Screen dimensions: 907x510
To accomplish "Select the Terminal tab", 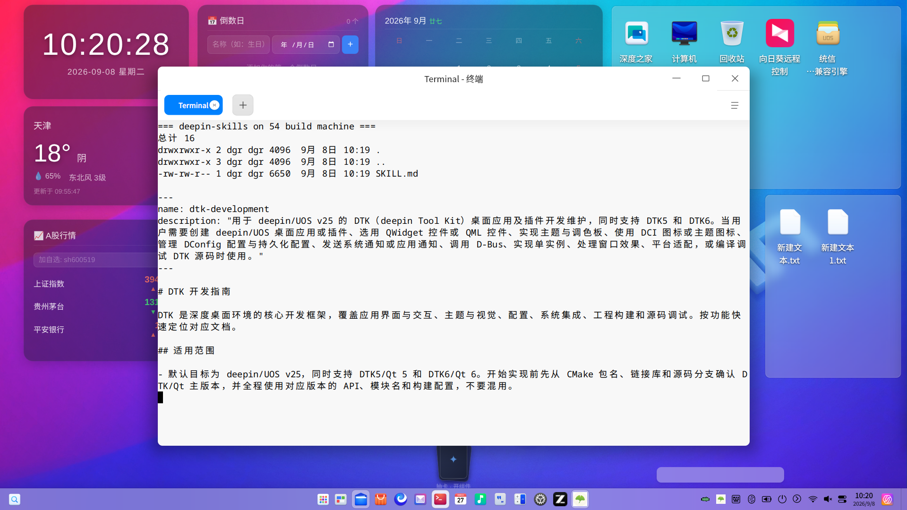I will [x=193, y=105].
